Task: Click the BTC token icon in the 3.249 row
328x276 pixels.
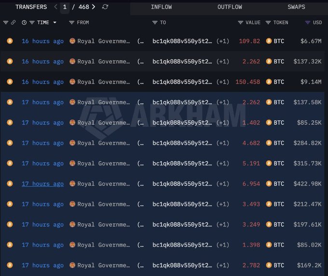Action: (269, 224)
